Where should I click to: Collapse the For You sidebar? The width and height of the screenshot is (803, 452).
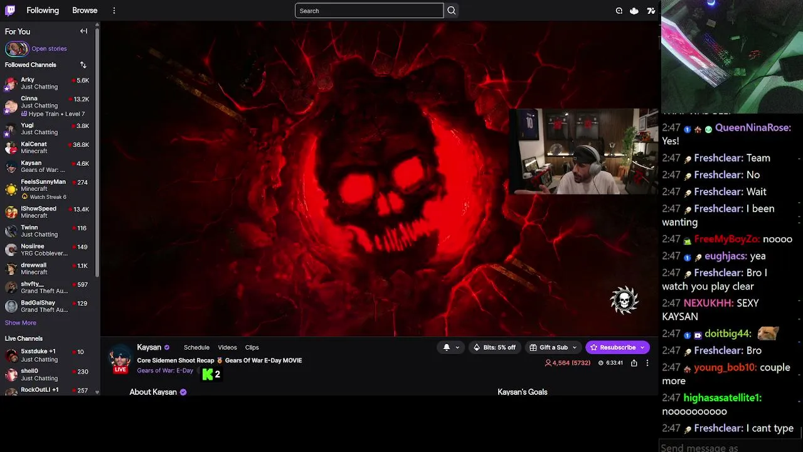(83, 31)
